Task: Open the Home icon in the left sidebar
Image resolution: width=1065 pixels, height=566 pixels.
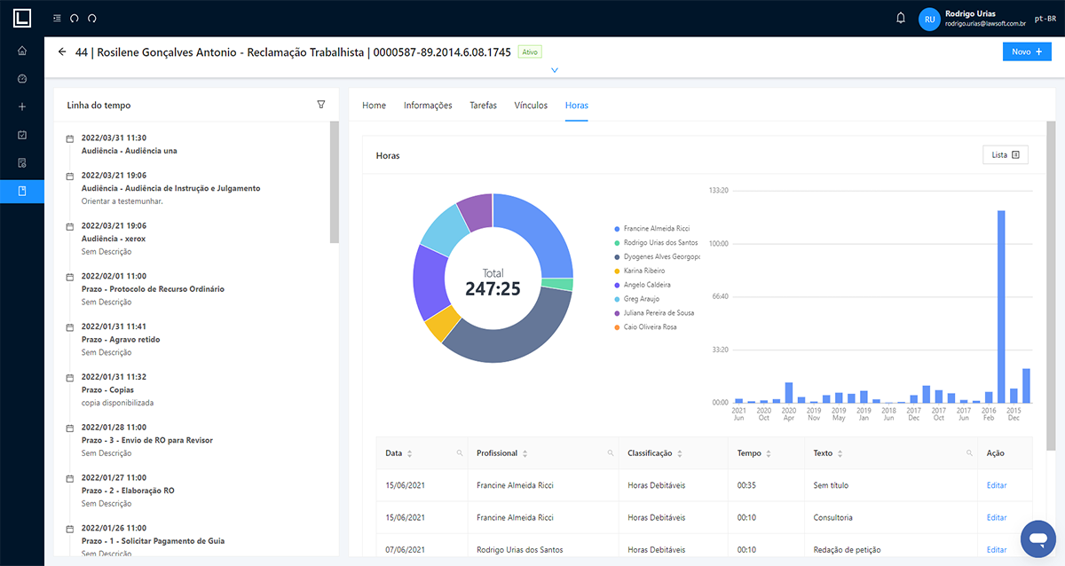Action: [22, 51]
